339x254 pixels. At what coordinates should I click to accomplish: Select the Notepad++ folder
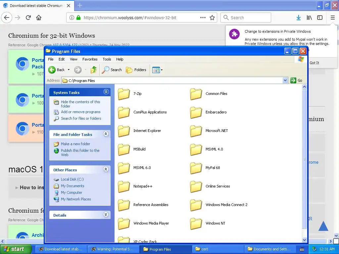click(135, 186)
